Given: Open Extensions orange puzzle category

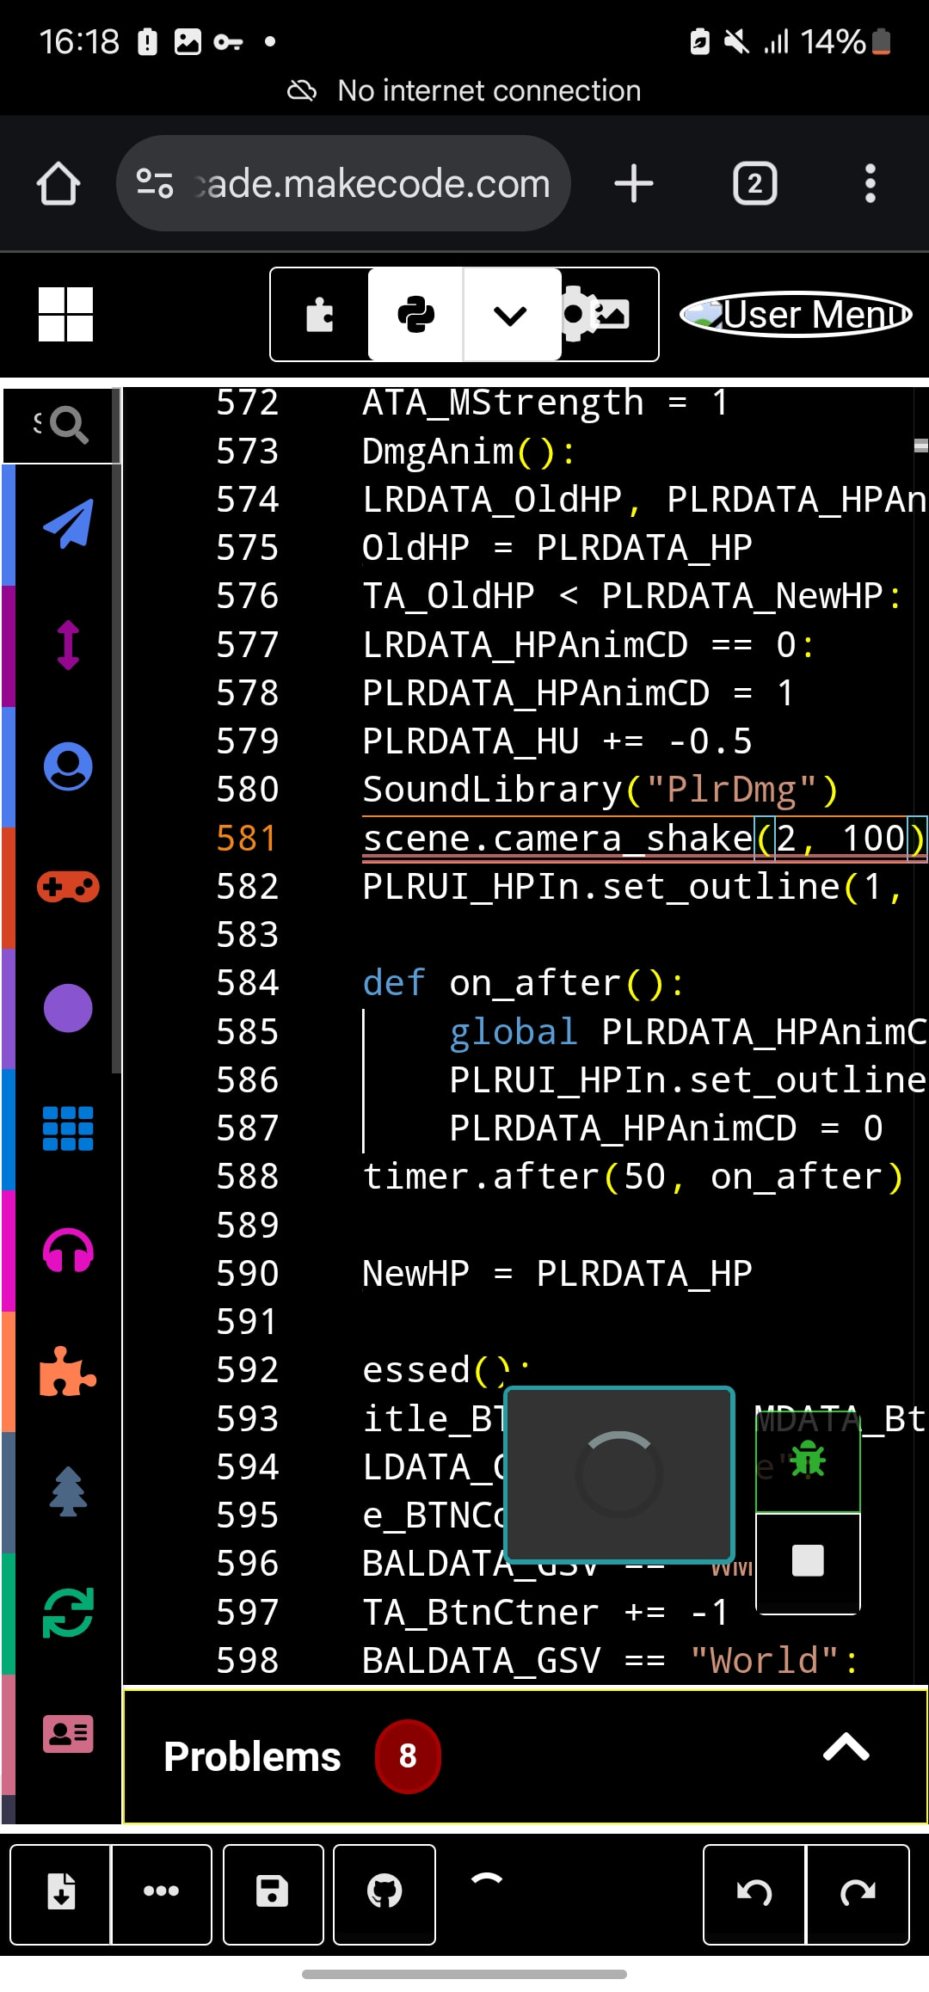Looking at the screenshot, I should [68, 1371].
